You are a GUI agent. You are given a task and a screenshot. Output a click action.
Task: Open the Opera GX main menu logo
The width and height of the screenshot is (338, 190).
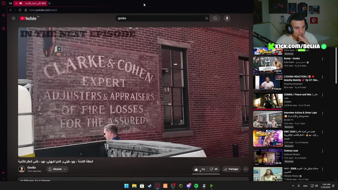3,3
